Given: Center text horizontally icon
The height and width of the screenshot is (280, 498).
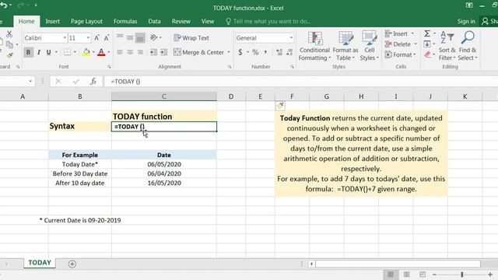Looking at the screenshot, I should [130, 52].
